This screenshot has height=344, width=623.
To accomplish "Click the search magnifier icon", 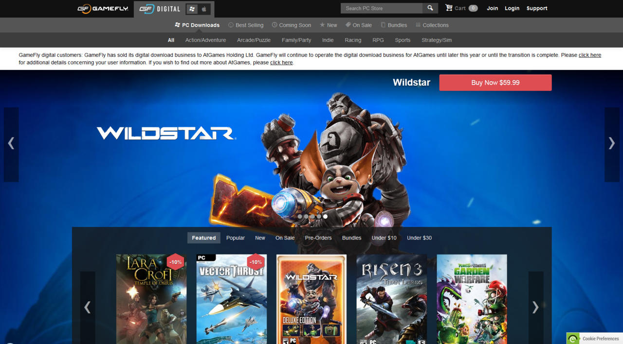I will [430, 8].
